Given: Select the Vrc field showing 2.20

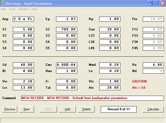Looking at the screenshot, I should click(x=23, y=81).
